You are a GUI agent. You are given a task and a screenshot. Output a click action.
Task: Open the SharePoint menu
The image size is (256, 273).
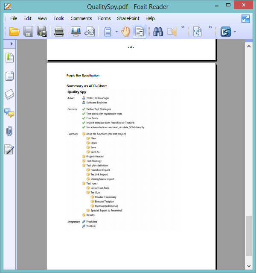(128, 18)
